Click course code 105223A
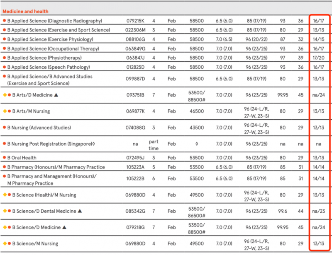The image size is (332, 255). pyautogui.click(x=135, y=167)
